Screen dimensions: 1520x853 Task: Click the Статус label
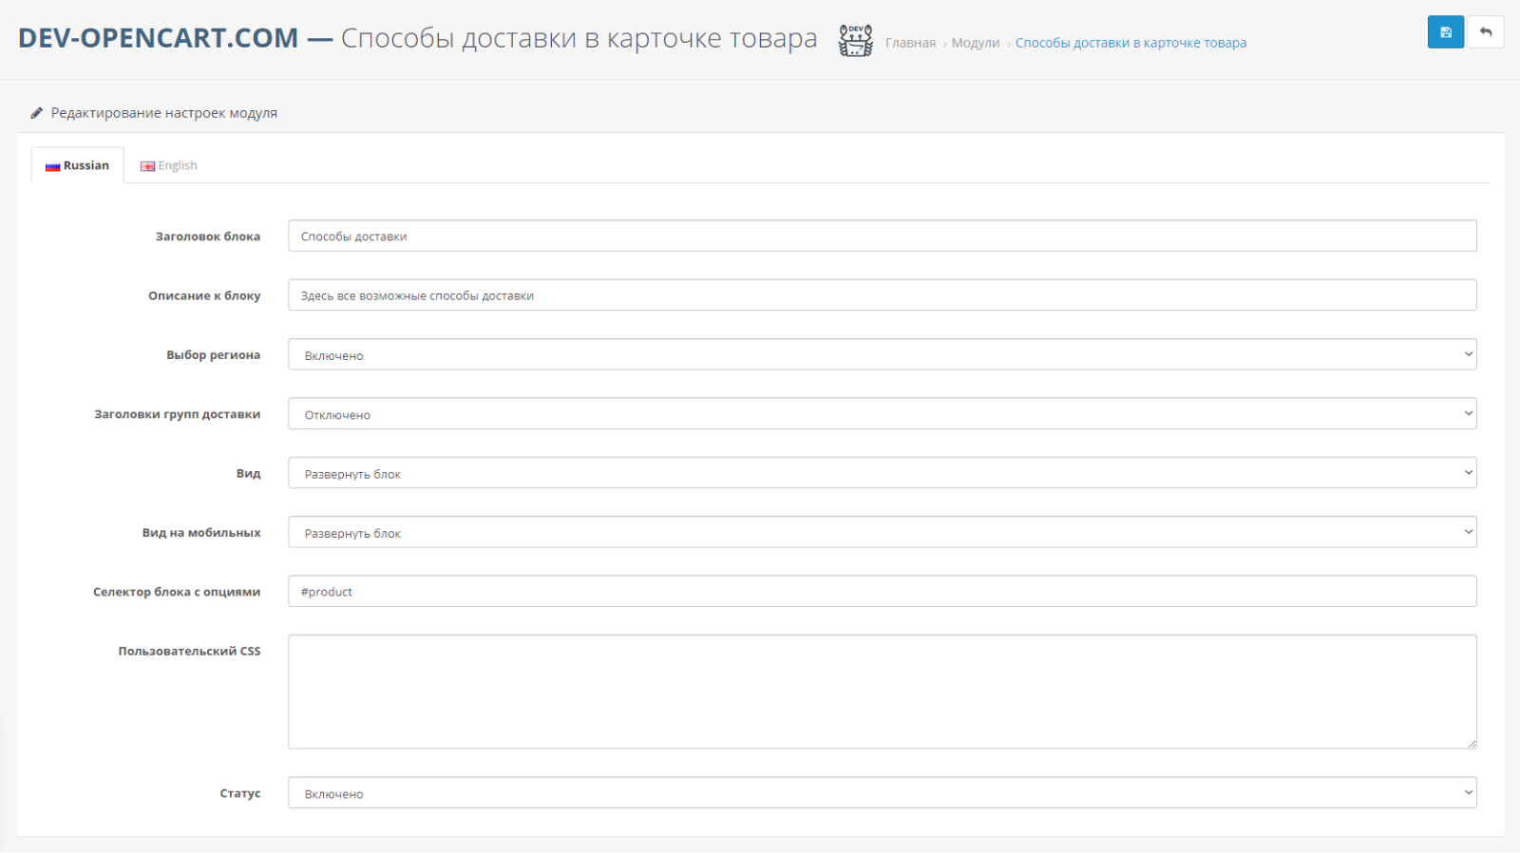click(240, 793)
